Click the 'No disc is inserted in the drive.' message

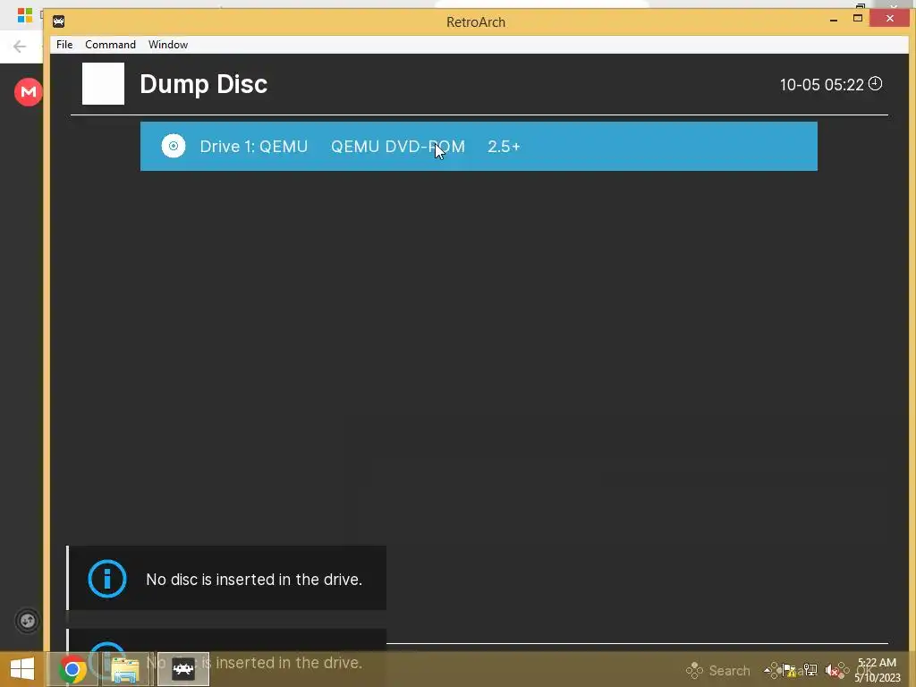[x=254, y=580]
